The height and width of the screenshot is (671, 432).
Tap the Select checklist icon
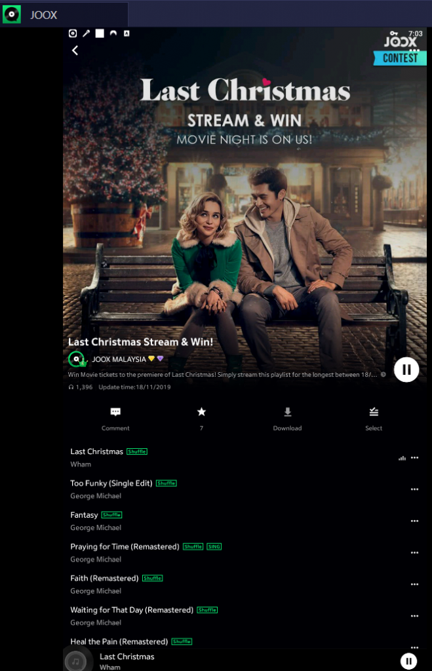coord(374,412)
